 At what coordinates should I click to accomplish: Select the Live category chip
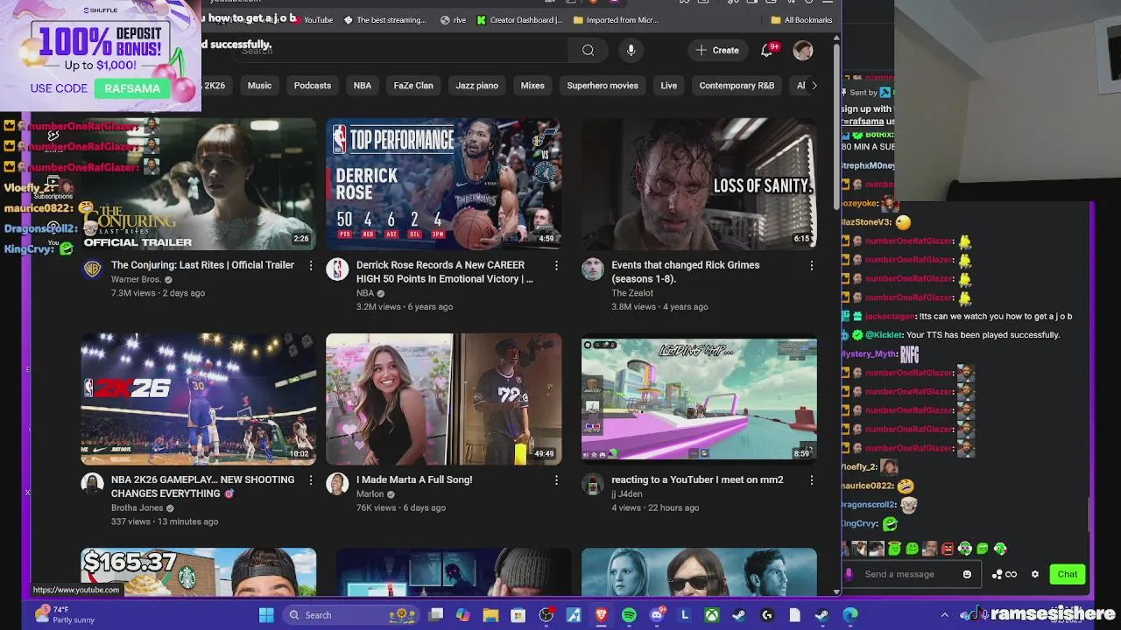[669, 86]
